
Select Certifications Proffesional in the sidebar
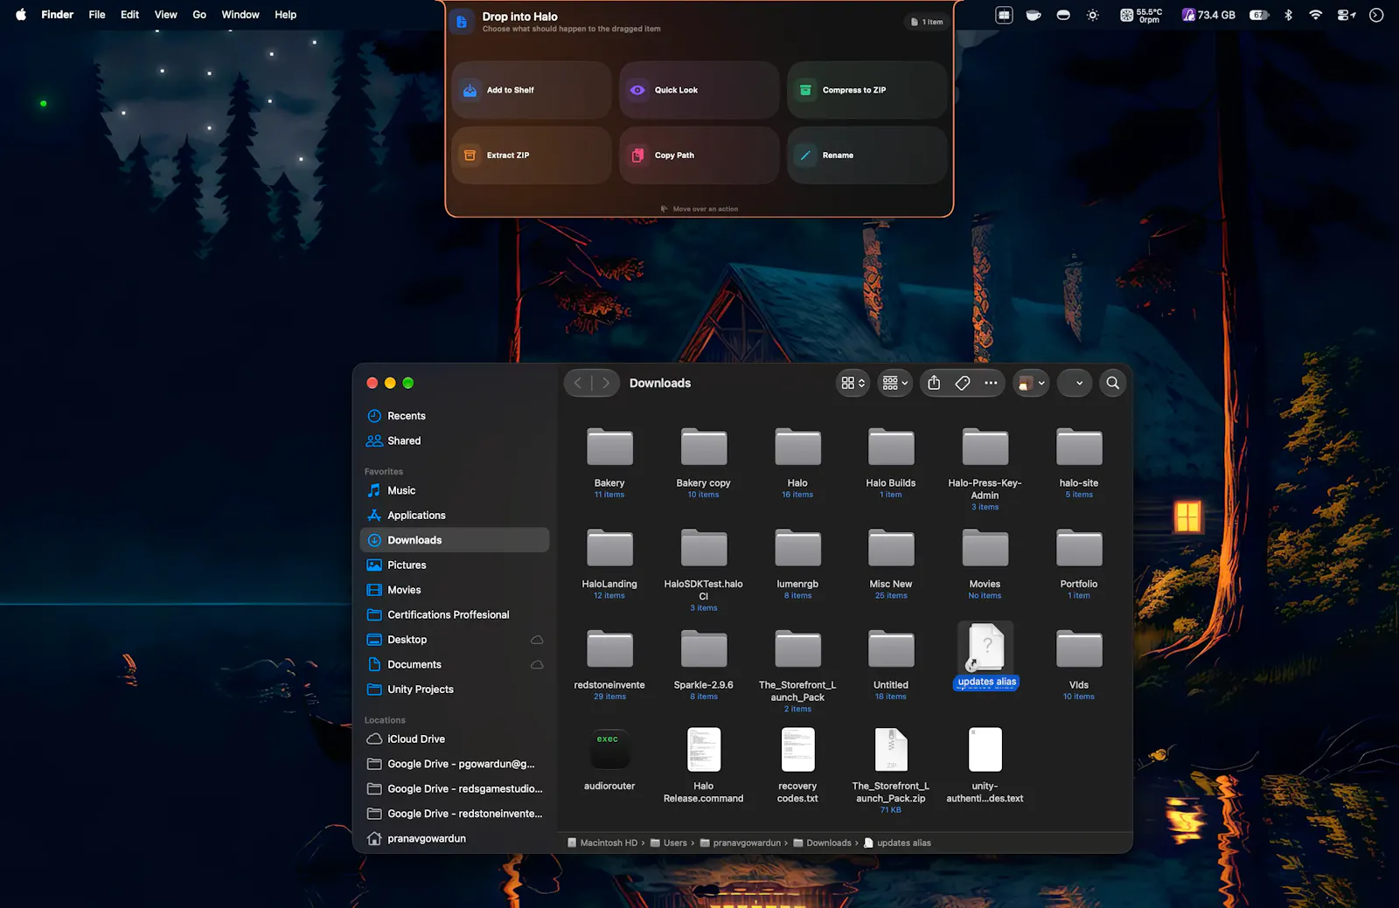455,615
